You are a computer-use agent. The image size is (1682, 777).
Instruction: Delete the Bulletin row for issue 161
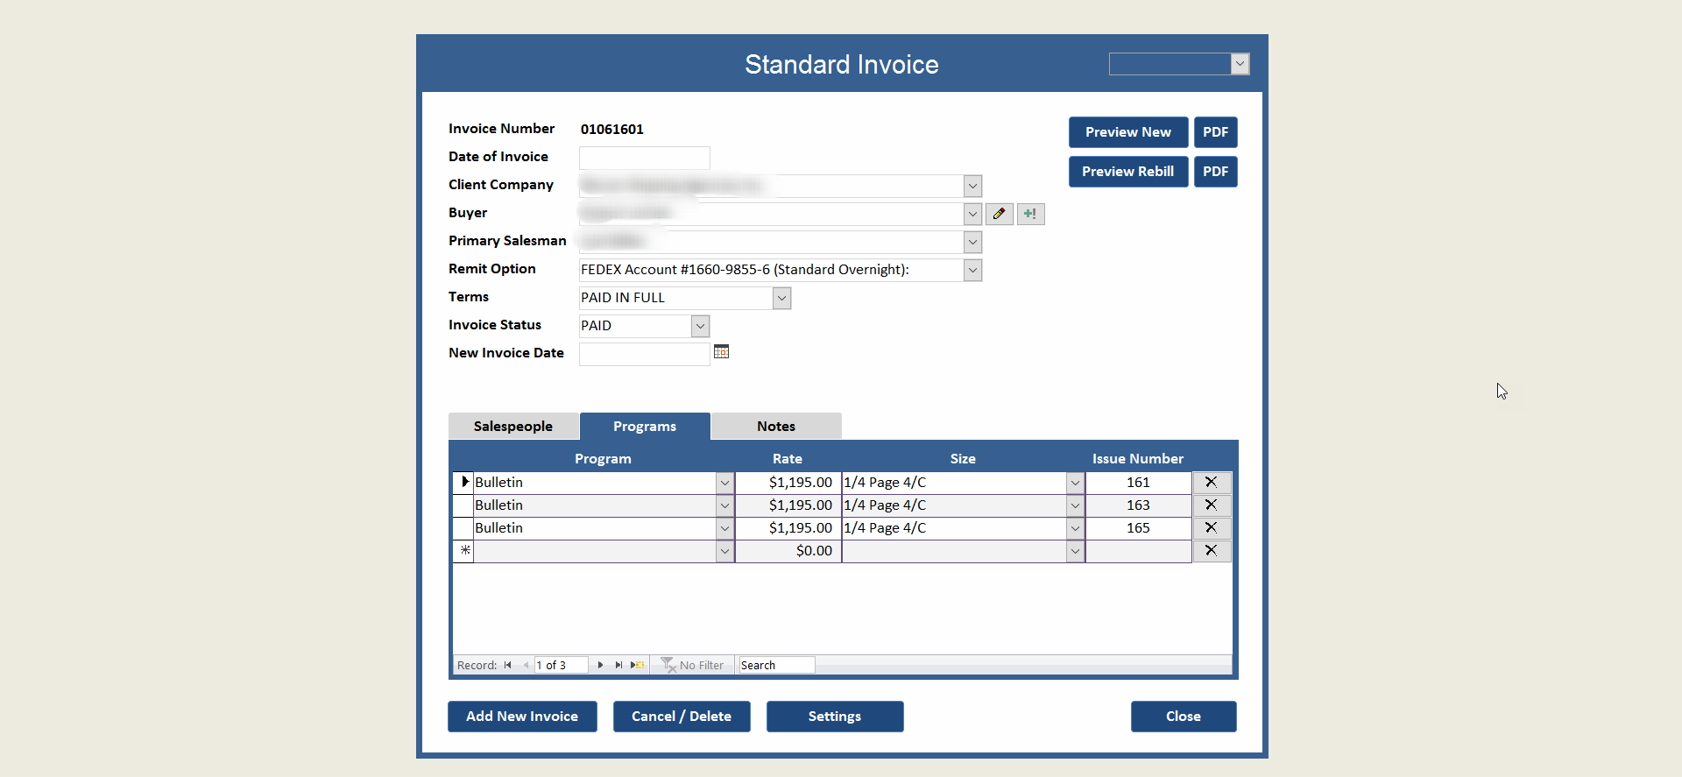point(1212,483)
